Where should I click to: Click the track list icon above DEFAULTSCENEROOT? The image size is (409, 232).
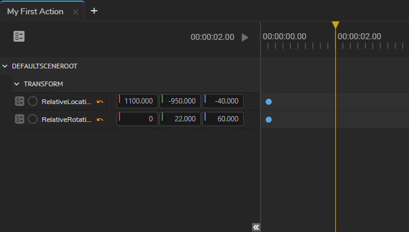[x=19, y=36]
